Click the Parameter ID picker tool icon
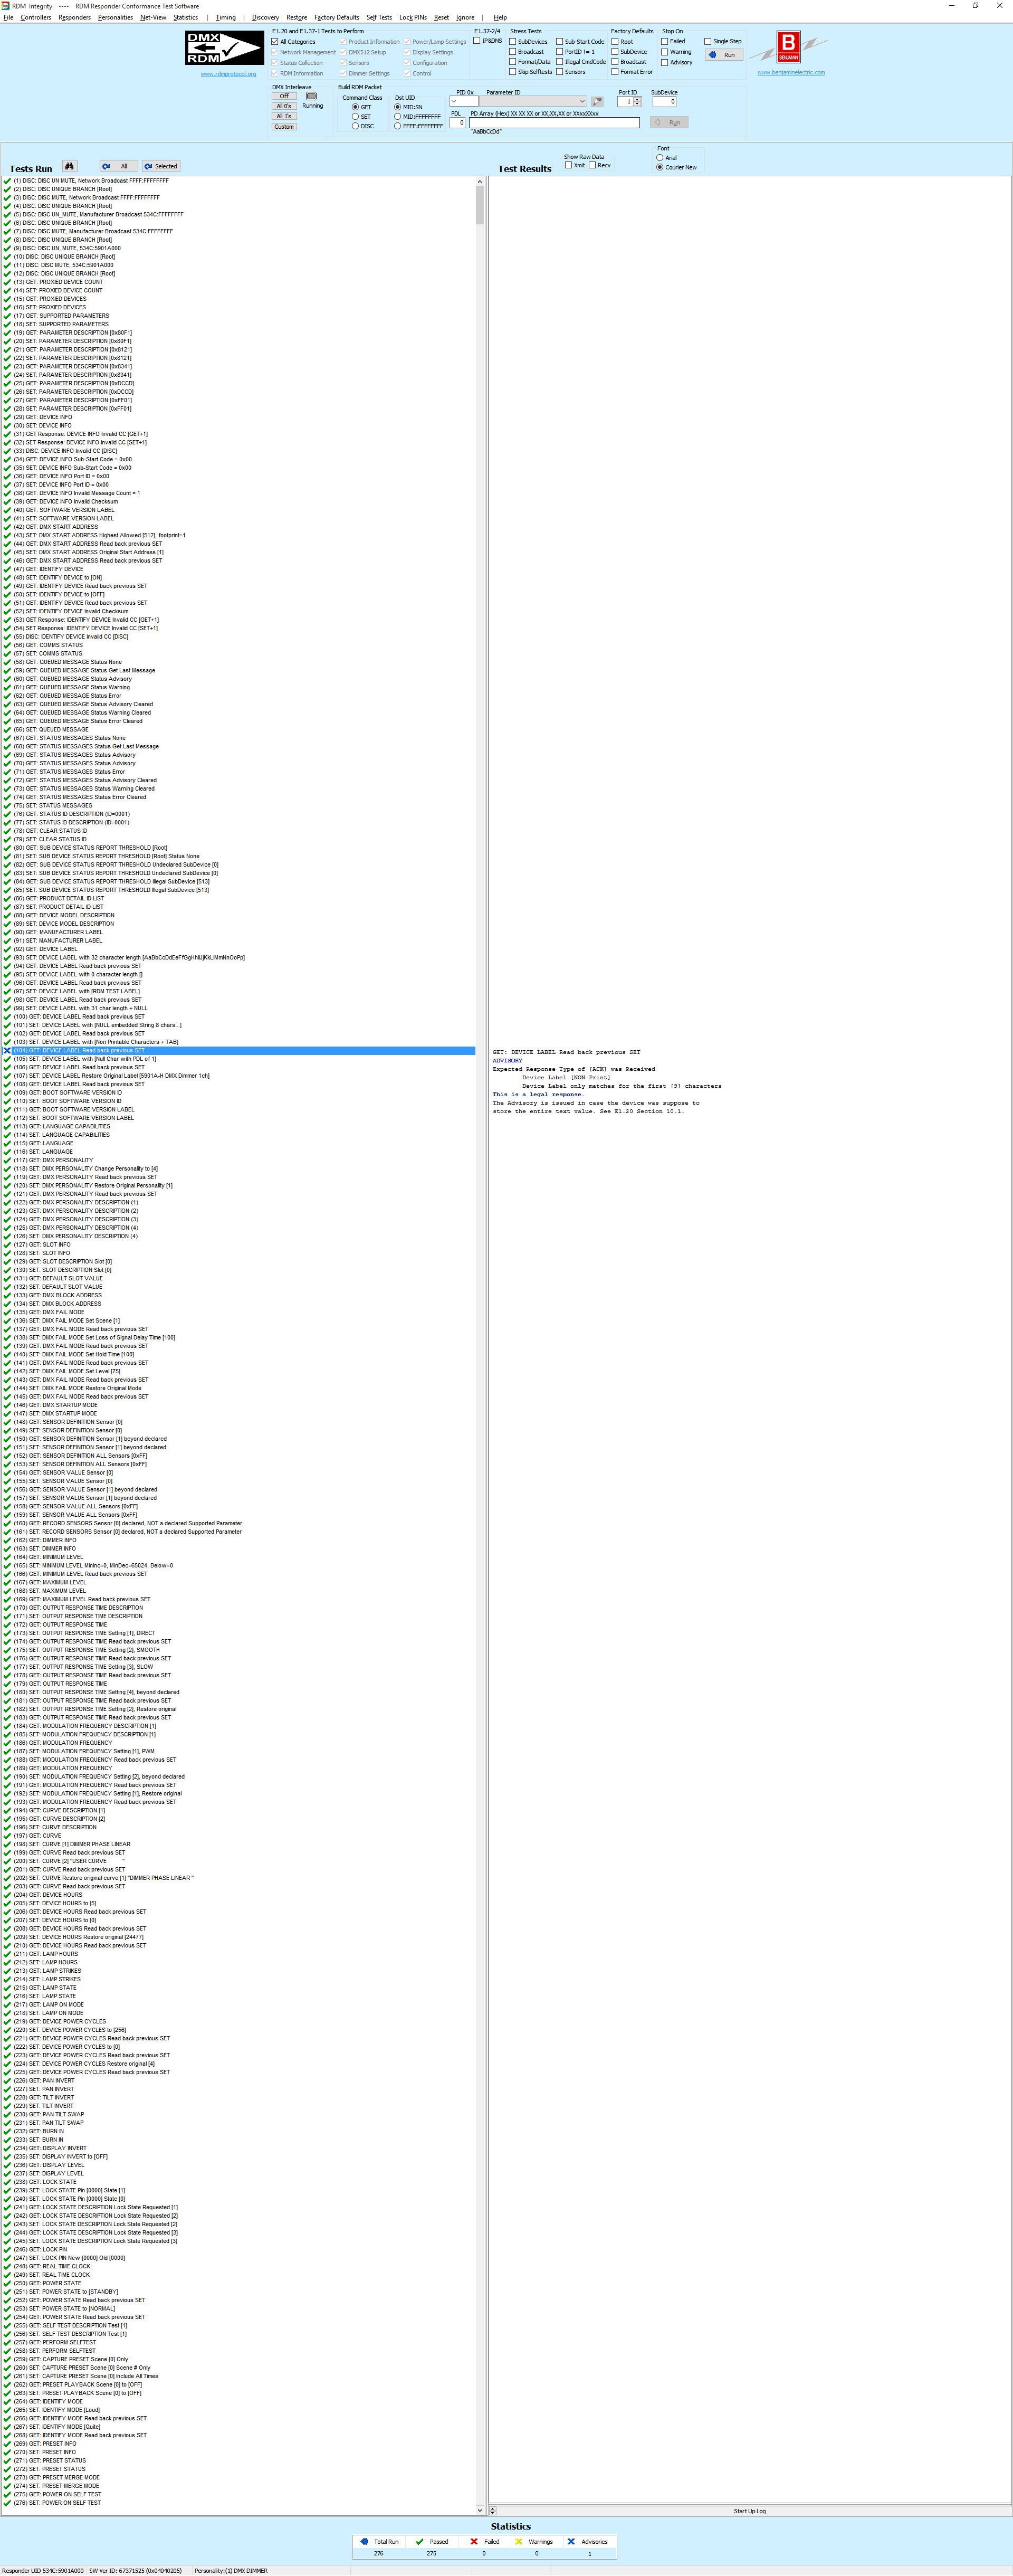Screen dimensions: 1013x2576 [x=597, y=101]
